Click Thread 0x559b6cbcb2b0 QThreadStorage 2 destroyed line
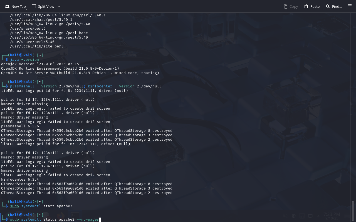The width and height of the screenshot is (356, 222). click(87, 140)
